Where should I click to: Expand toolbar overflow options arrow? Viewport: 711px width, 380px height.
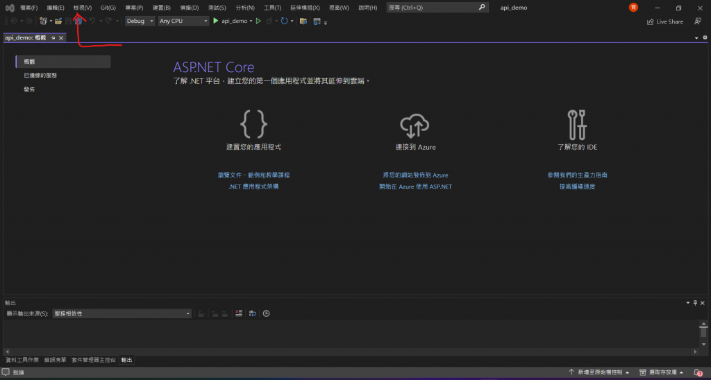coord(326,22)
